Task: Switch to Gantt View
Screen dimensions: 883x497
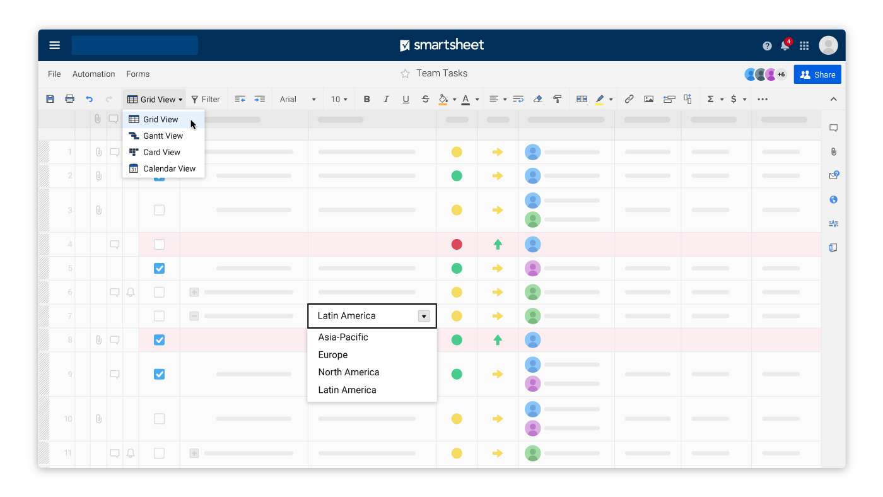Action: [x=163, y=136]
